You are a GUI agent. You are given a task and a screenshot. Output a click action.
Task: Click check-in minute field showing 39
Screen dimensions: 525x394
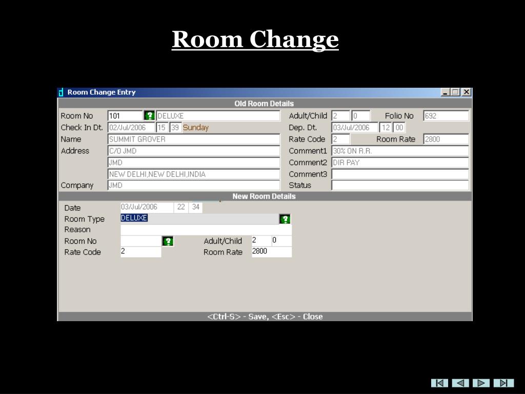point(175,127)
